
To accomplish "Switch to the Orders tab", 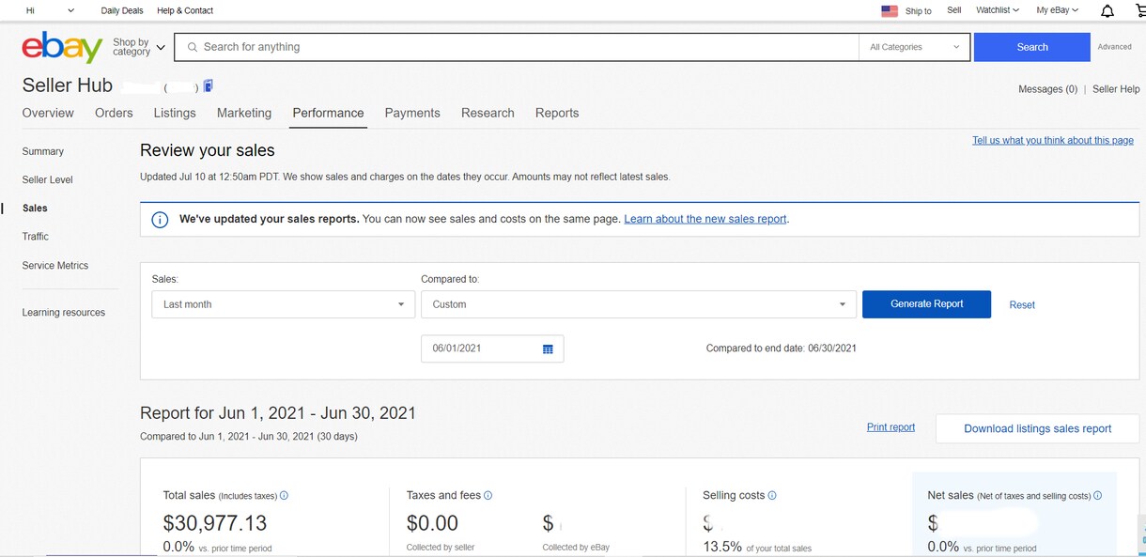I will [114, 113].
